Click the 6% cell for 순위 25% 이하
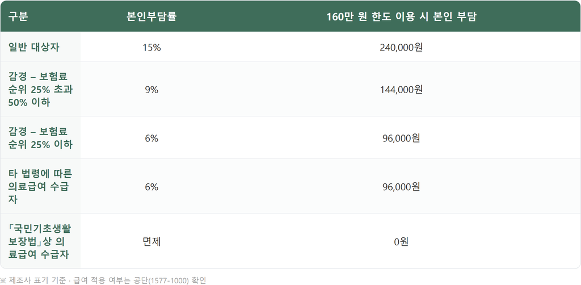Viewport: 581px width, 285px height. (151, 138)
